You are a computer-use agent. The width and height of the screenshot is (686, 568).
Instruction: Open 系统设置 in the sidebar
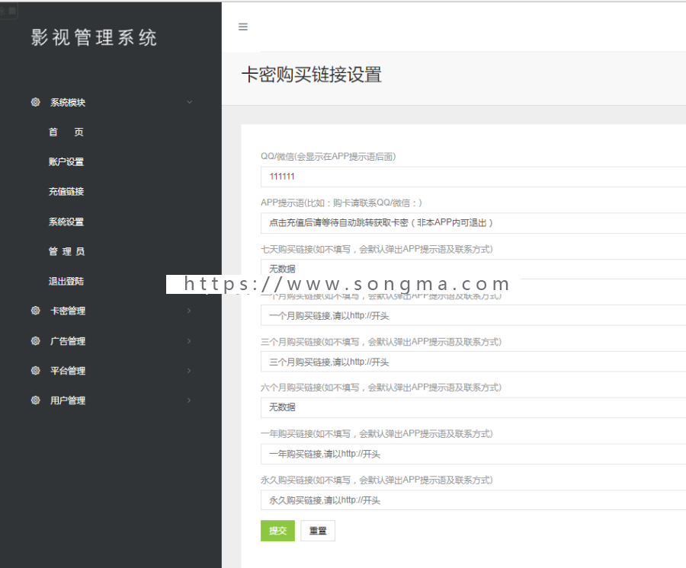coord(66,222)
